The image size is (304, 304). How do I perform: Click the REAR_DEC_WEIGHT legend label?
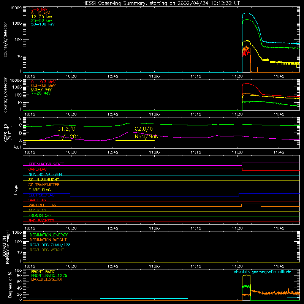(x=47, y=250)
